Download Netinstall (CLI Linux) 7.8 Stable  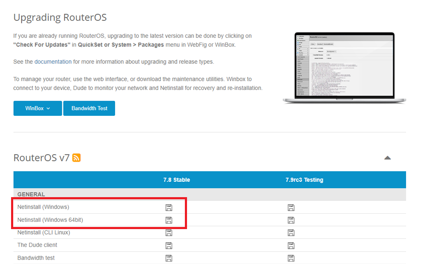point(169,232)
